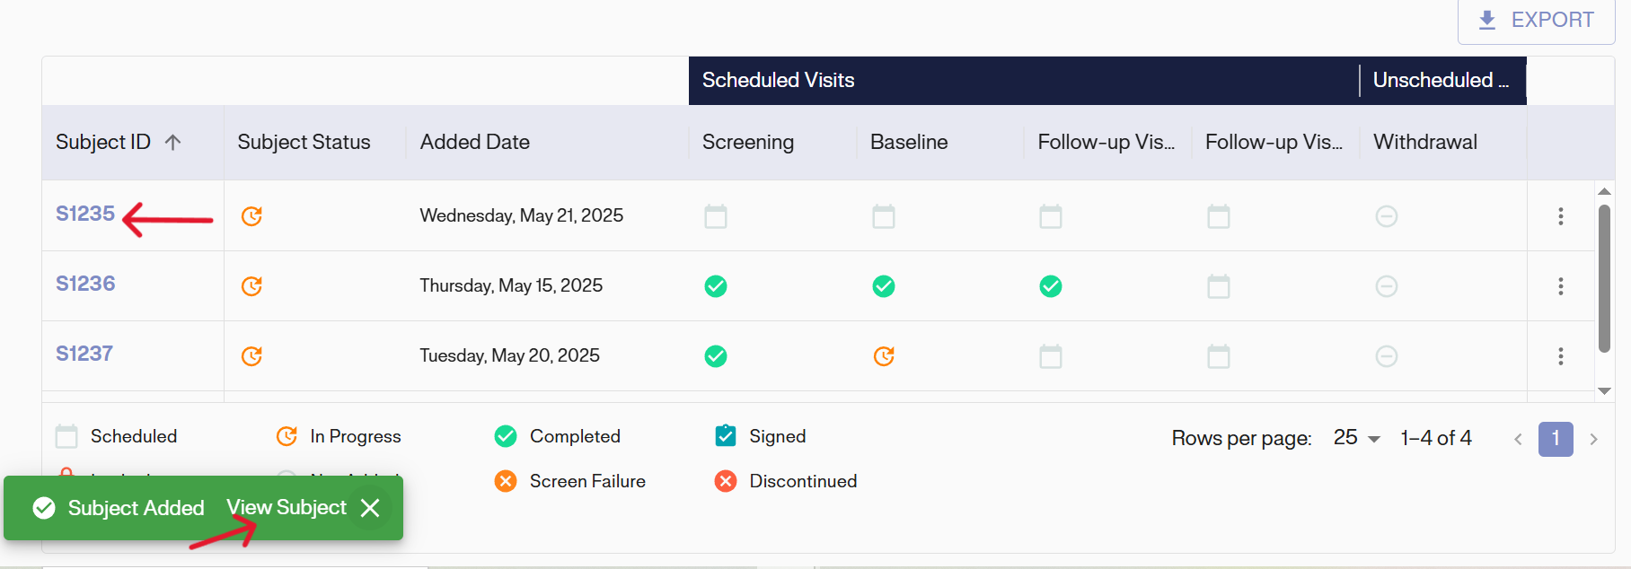Viewport: 1631px width, 569px height.
Task: Open subject S1235 link
Action: [85, 214]
